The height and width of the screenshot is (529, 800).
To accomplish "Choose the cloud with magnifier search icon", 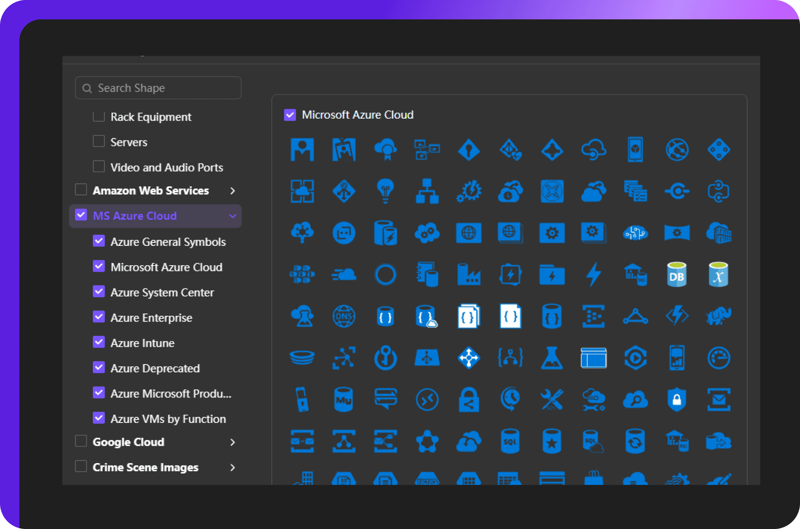I will click(635, 399).
